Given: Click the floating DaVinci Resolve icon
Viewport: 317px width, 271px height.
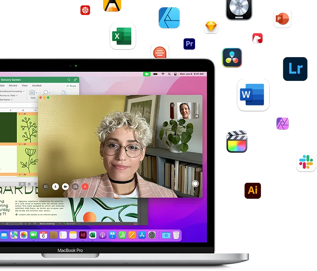Looking at the screenshot, I should click(232, 58).
